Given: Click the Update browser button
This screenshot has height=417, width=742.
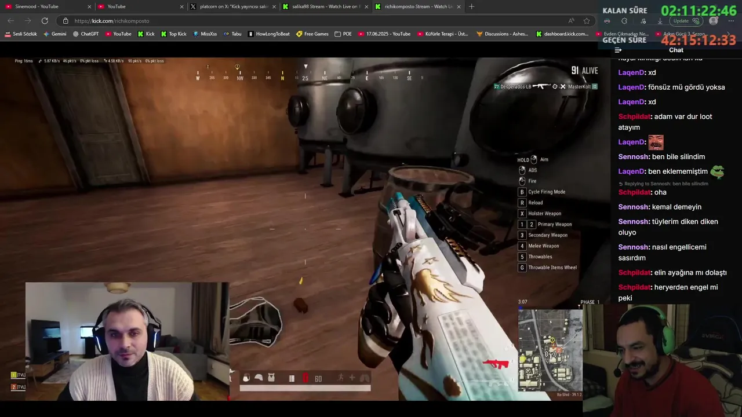Looking at the screenshot, I should (x=686, y=21).
